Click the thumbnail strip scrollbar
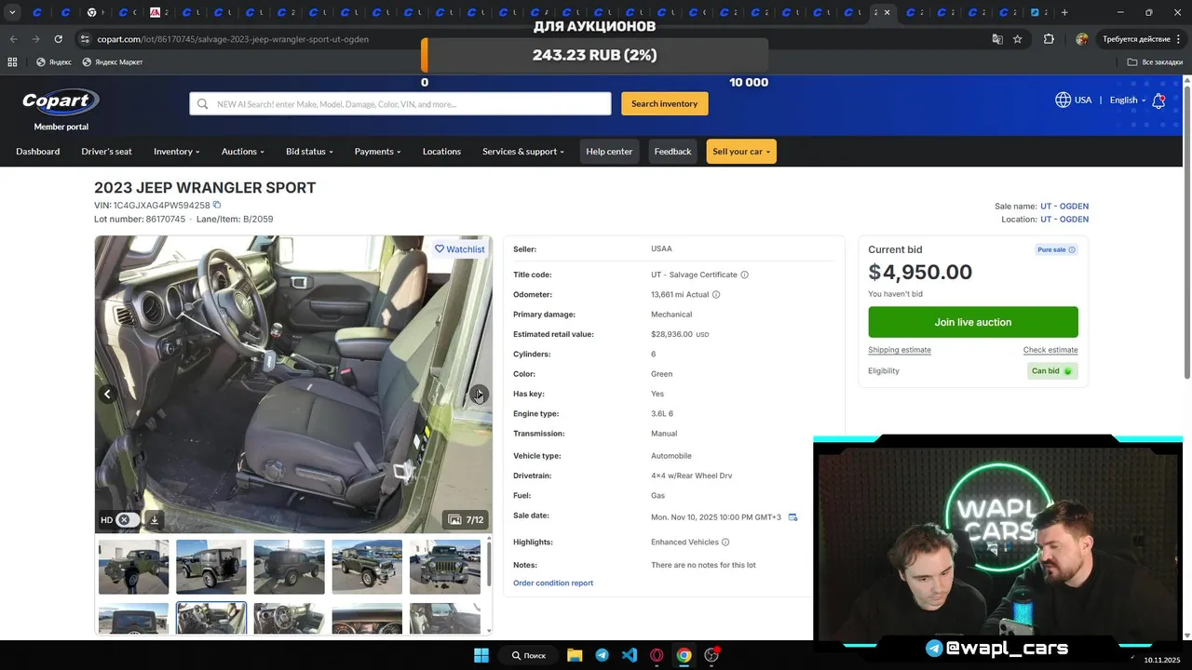 click(x=488, y=563)
